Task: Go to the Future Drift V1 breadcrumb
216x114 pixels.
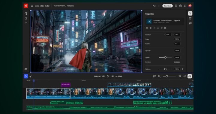Action: click(59, 6)
